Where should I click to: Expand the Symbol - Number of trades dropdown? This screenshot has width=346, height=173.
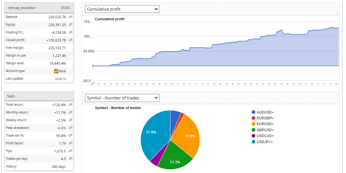coord(122,98)
